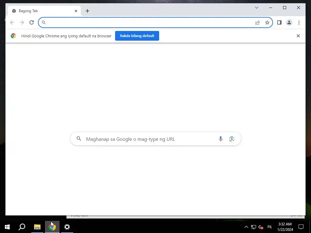Go forward with the forward arrow
The width and height of the screenshot is (311, 233).
(x=22, y=22)
